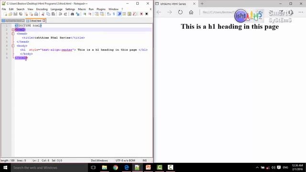Click the UTF-8 w/o BOM status entry
This screenshot has height=172, width=306.
pyautogui.click(x=125, y=161)
